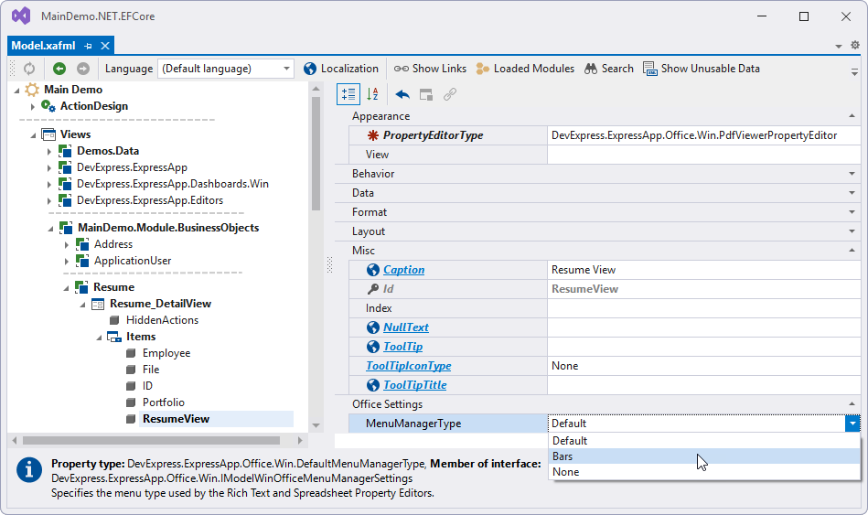The width and height of the screenshot is (868, 515).
Task: Click the ToolTip property link
Action: (403, 347)
